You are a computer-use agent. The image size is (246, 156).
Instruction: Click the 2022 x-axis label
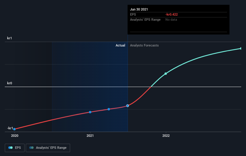click(166, 136)
